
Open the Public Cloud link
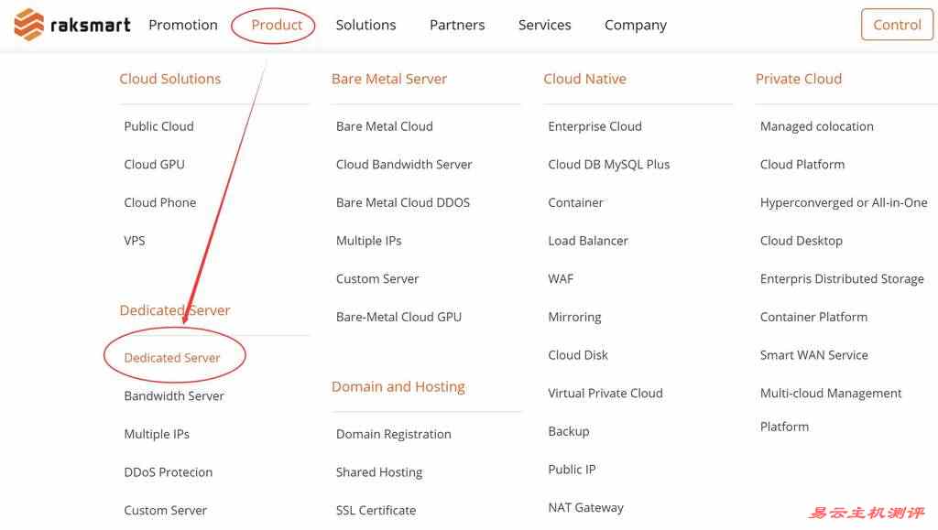158,126
